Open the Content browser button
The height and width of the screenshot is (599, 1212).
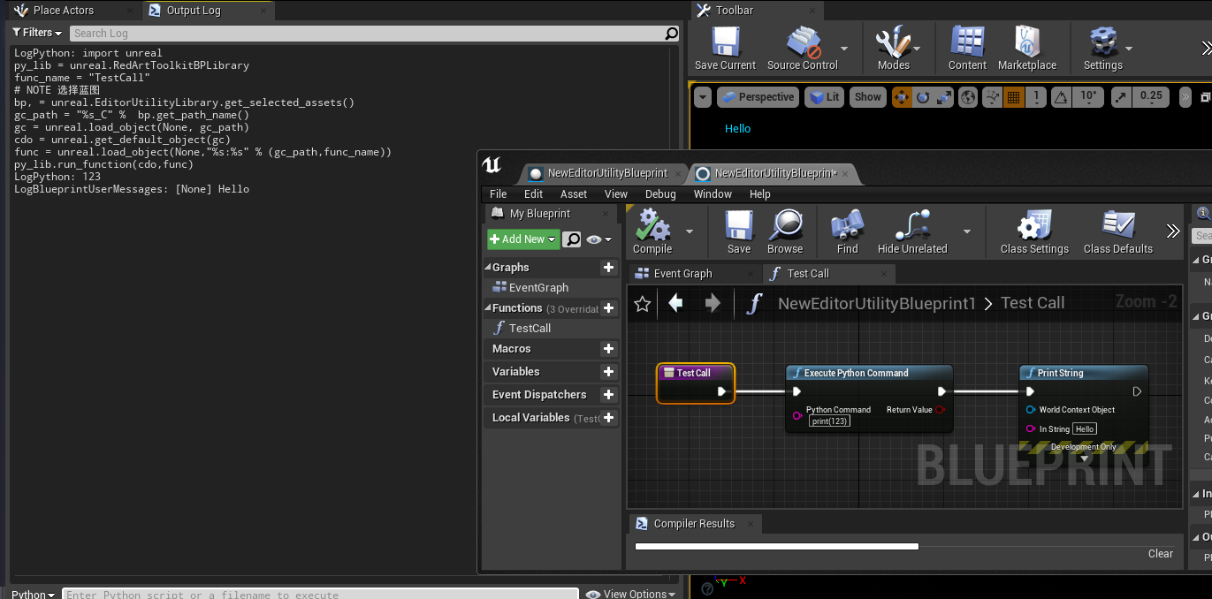pyautogui.click(x=967, y=49)
